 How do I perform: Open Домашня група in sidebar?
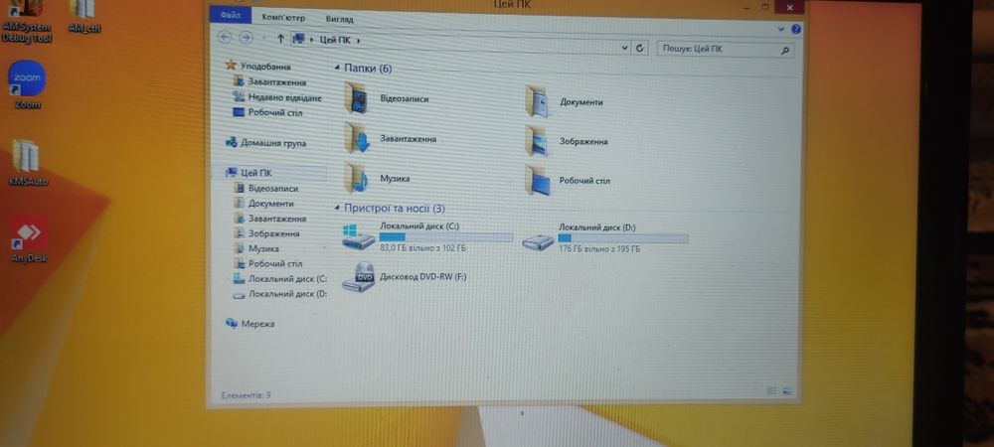point(266,143)
